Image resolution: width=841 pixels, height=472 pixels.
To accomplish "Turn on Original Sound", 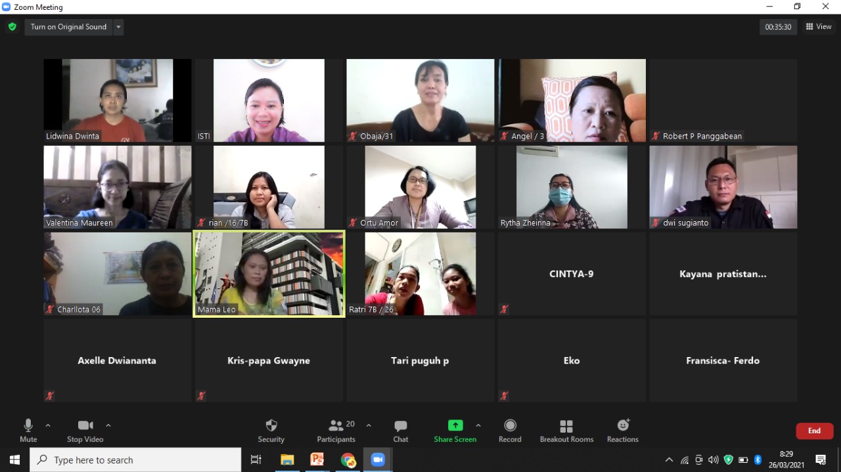I will [68, 27].
